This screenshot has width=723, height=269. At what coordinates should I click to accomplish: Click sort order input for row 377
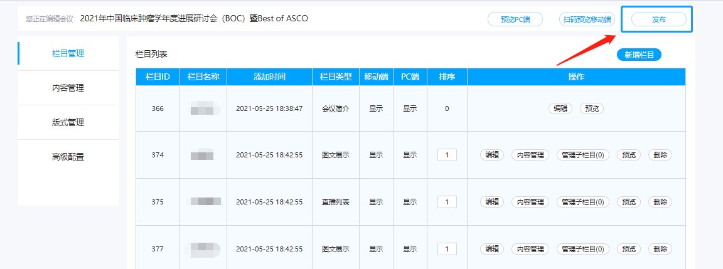tap(447, 249)
